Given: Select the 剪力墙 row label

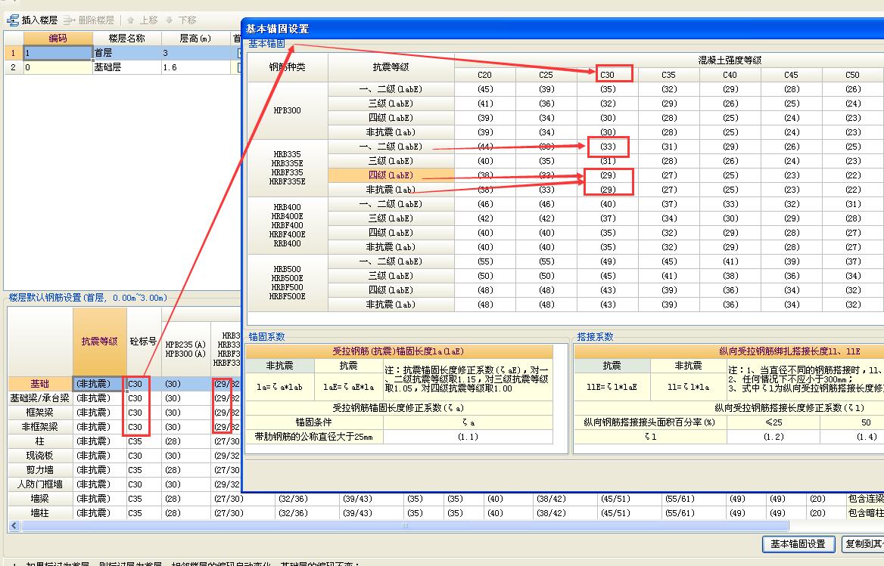Looking at the screenshot, I should (39, 470).
